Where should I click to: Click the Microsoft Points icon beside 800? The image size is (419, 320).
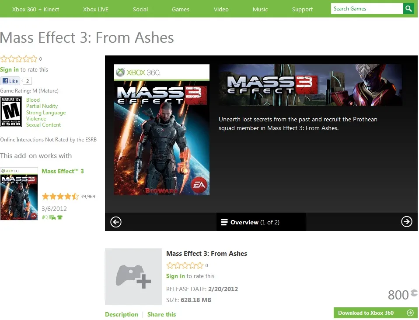pos(414,293)
